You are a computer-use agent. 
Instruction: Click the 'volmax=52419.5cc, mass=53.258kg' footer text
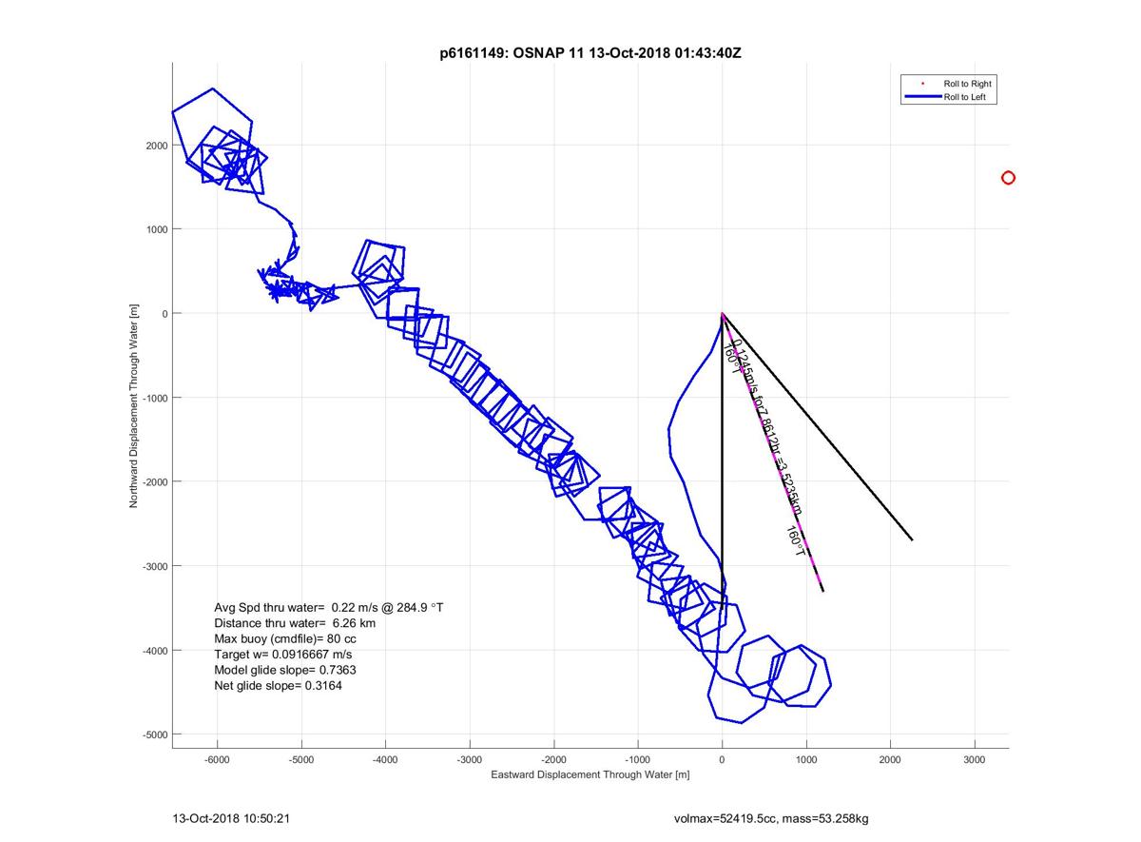tap(770, 817)
